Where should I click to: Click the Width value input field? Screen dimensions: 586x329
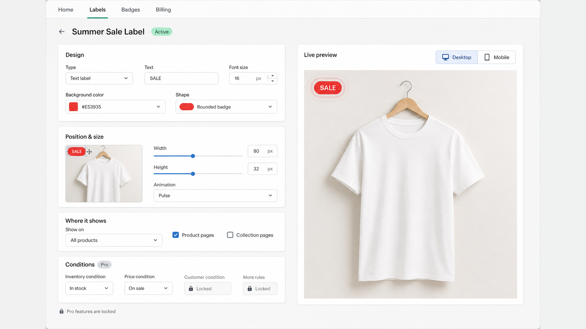pyautogui.click(x=263, y=151)
